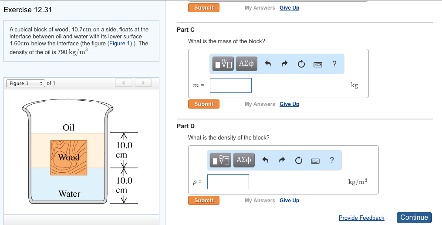
Task: Go to the previous figure arrow
Action: pyautogui.click(x=124, y=83)
